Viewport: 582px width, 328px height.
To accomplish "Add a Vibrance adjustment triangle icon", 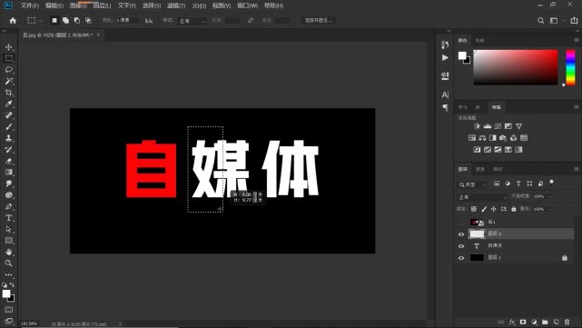I will [519, 126].
